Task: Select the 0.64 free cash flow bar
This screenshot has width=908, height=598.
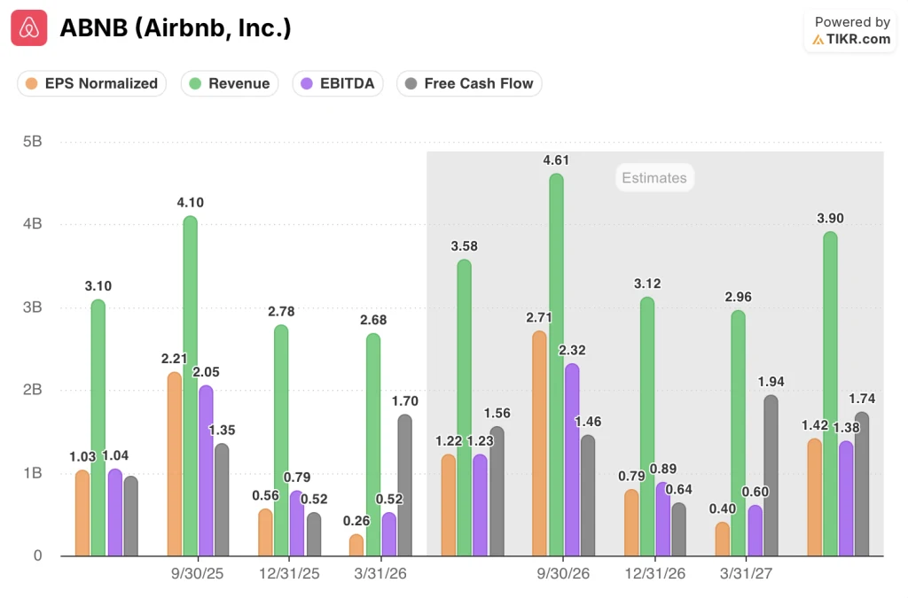Action: coord(678,530)
